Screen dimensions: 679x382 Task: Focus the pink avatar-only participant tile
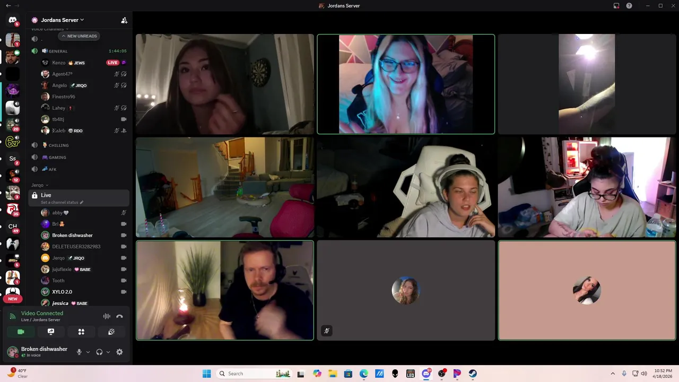pyautogui.click(x=587, y=290)
